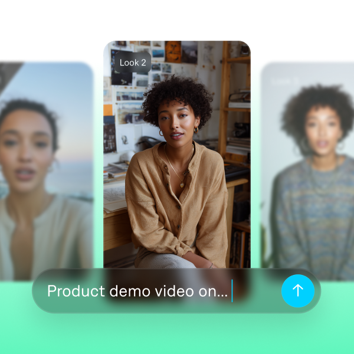
Task: Select the blurred right avatar card
Action: click(307, 171)
